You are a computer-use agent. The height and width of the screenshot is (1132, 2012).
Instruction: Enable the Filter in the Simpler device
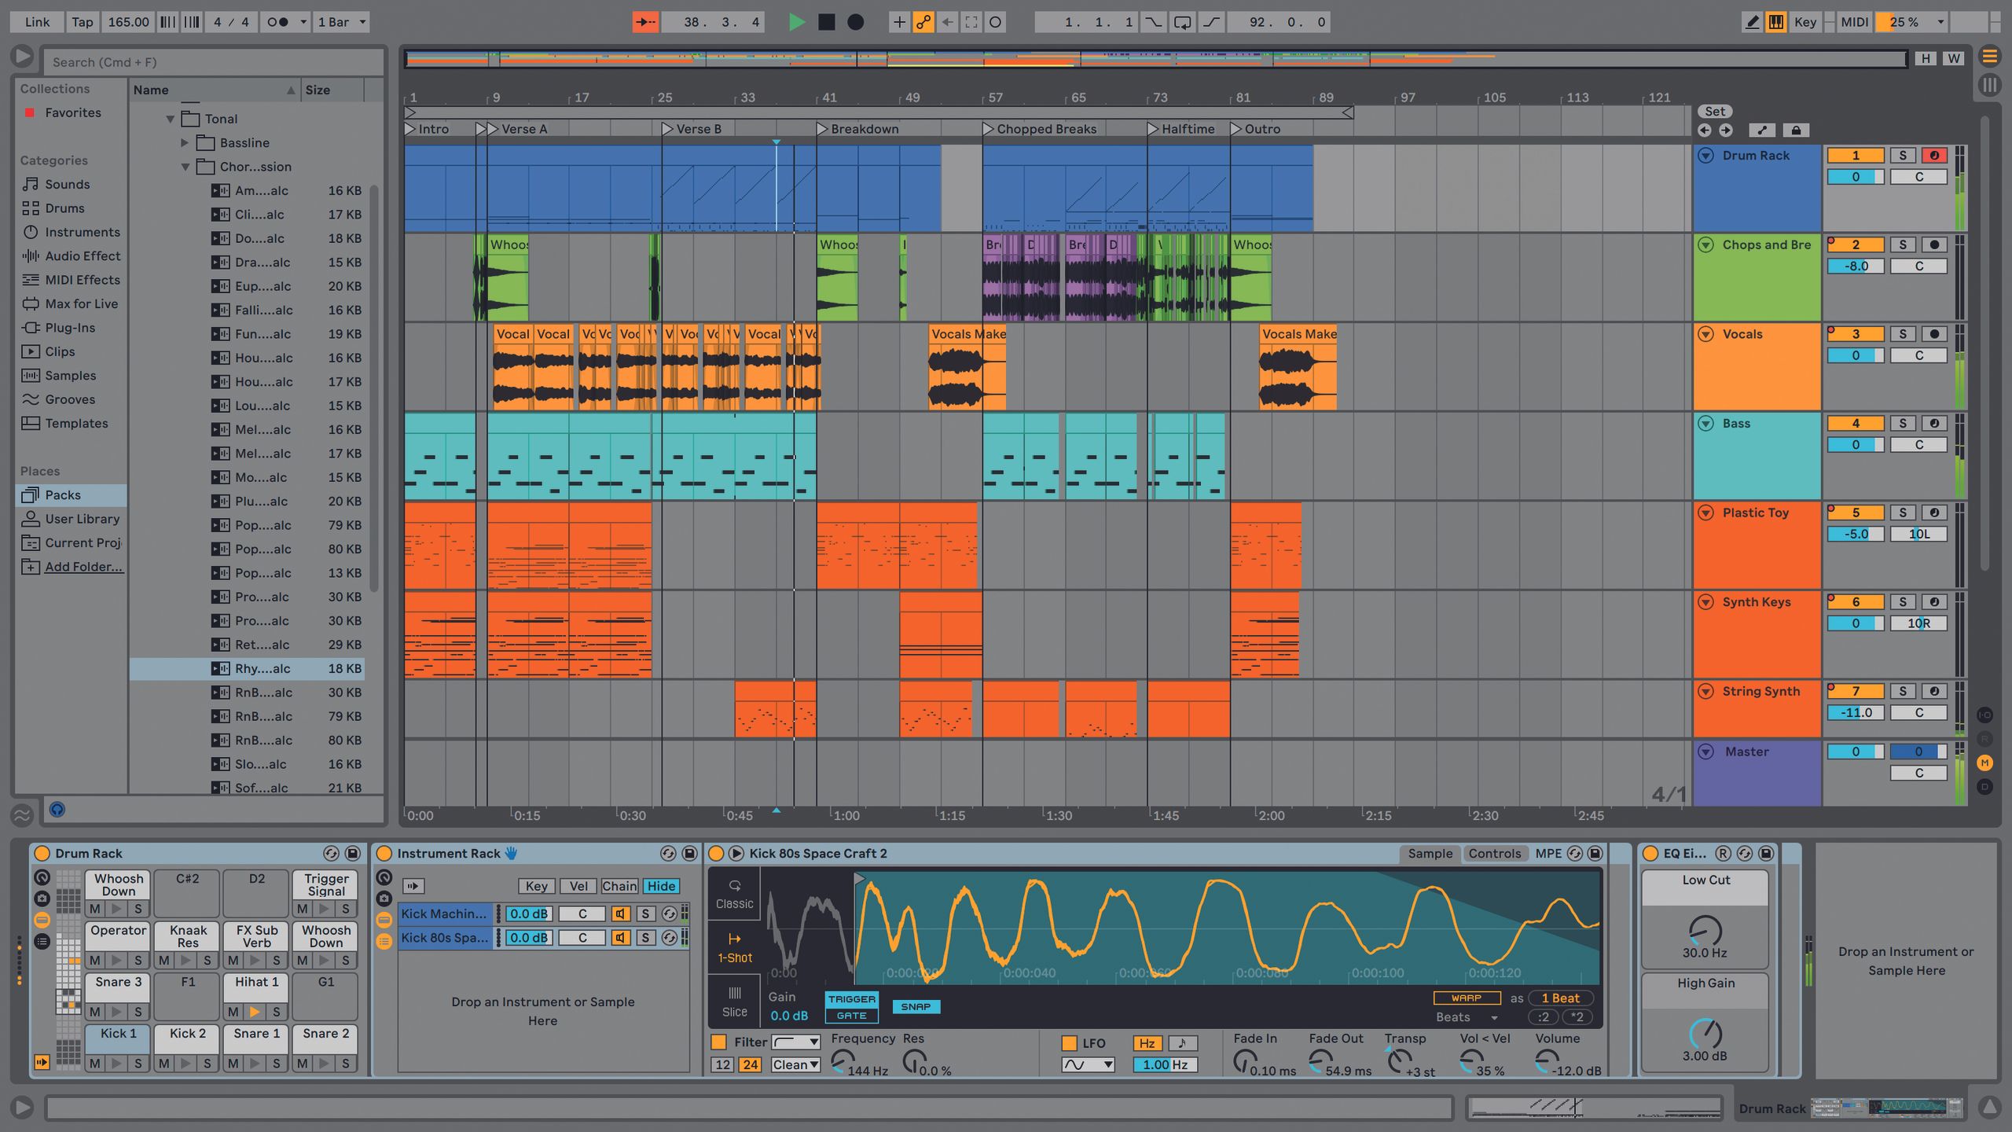720,1041
